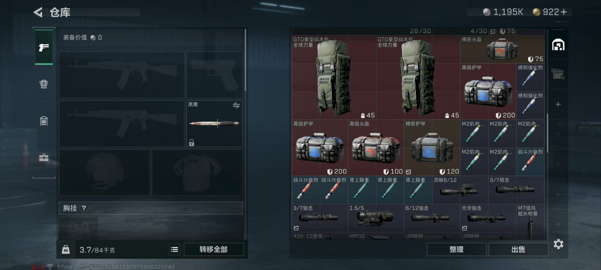Open the settings gear icon
The image size is (601, 270).
click(558, 244)
